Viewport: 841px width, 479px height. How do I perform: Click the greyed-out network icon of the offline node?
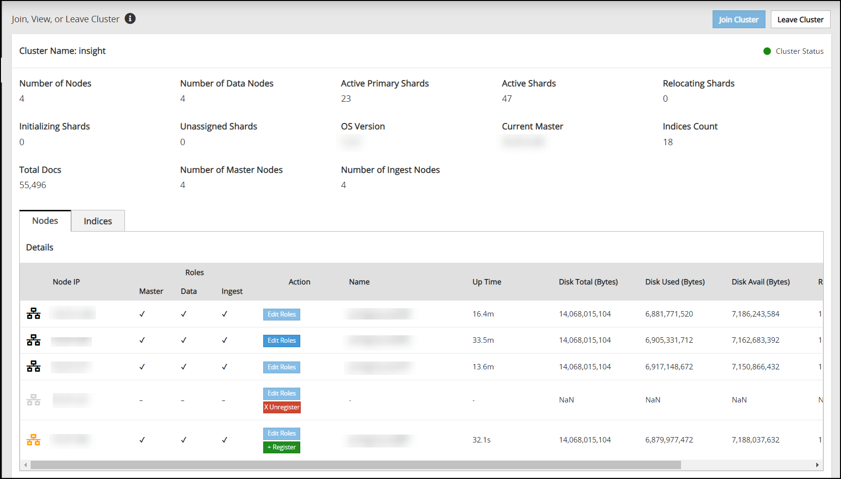click(34, 400)
